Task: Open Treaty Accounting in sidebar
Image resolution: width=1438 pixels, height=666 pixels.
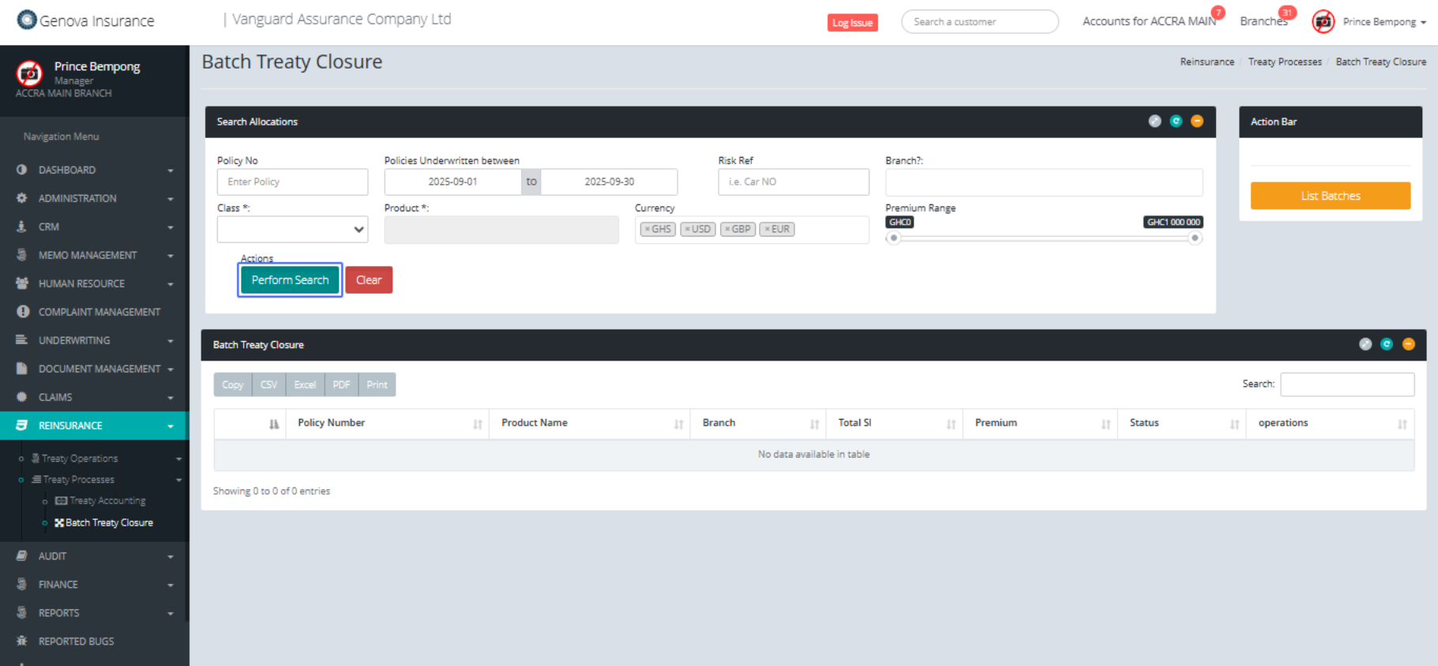Action: (107, 501)
